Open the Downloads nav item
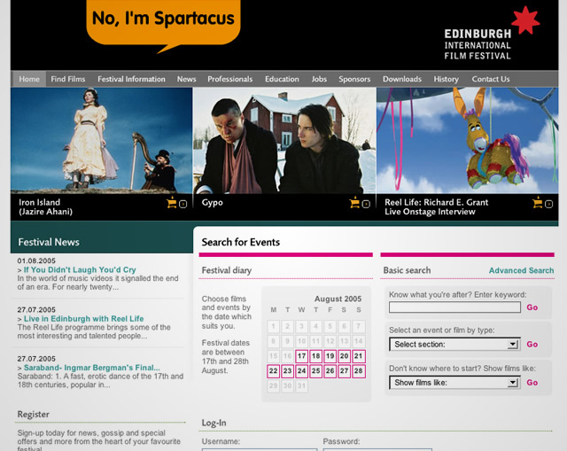567x451 pixels. tap(402, 79)
